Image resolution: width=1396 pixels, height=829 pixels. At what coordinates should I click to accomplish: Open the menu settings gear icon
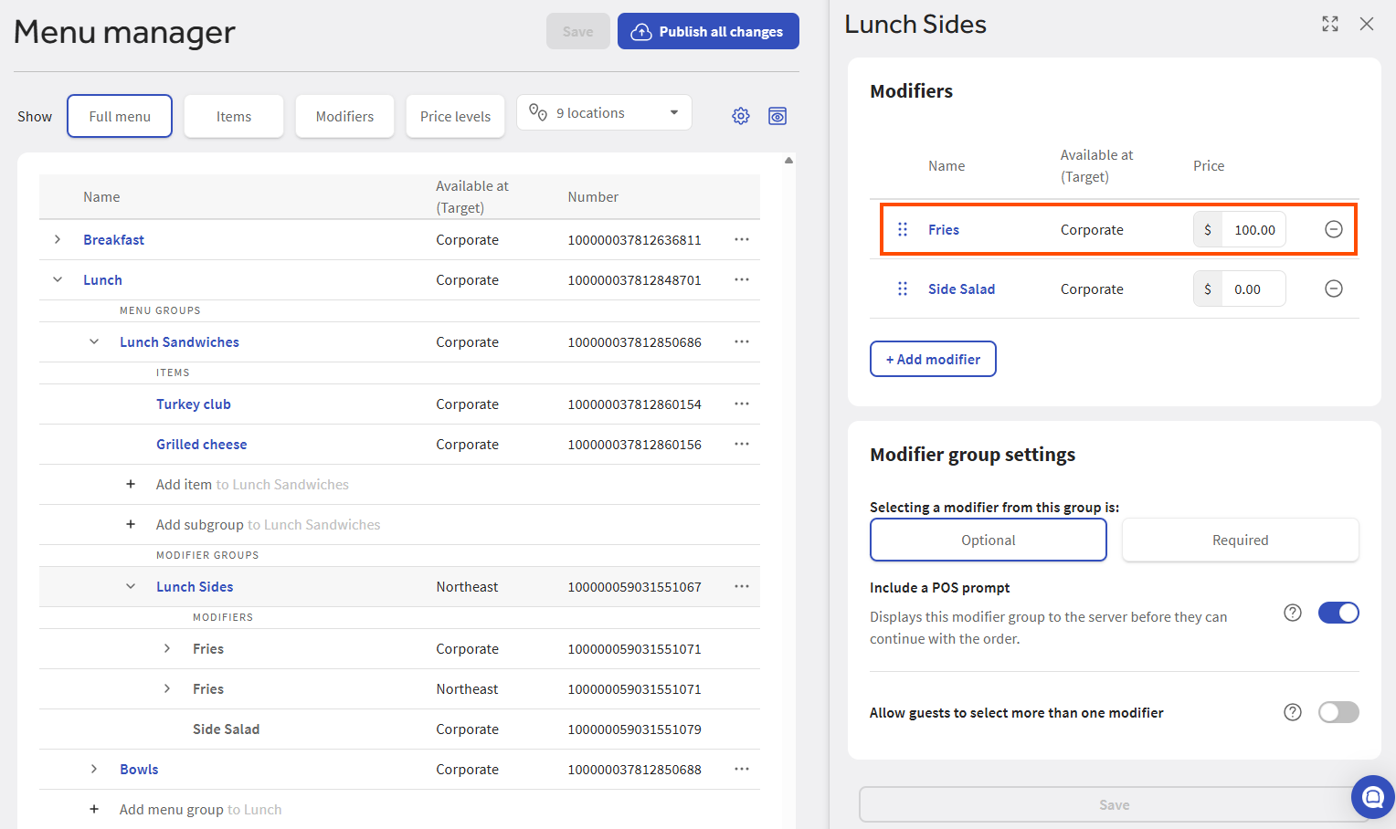tap(741, 116)
